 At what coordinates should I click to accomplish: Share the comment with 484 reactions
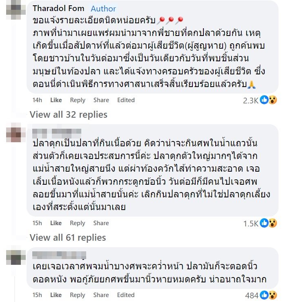pyautogui.click(x=101, y=295)
